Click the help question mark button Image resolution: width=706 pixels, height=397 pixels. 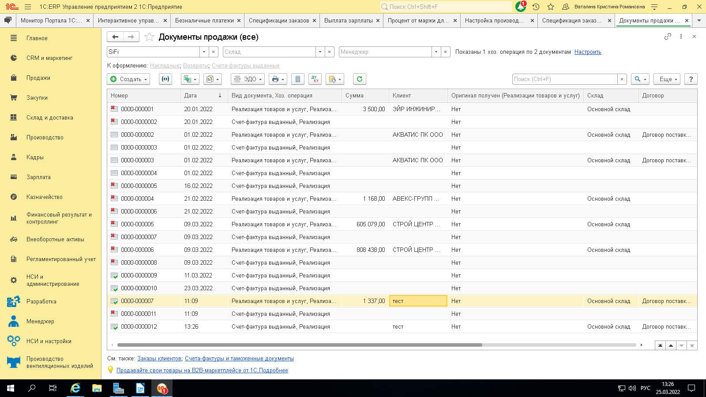[691, 79]
